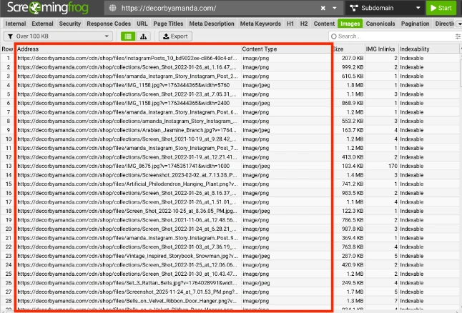Viewport: 462px width, 313px height.
Task: Show more tabs with overflow arrow
Action: [458, 24]
